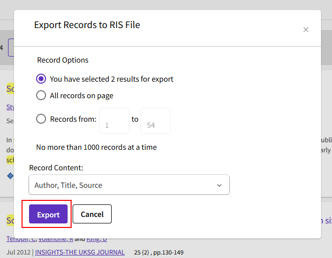Open INSIGHTS-THE UKSG JOURNAL link

[80, 252]
